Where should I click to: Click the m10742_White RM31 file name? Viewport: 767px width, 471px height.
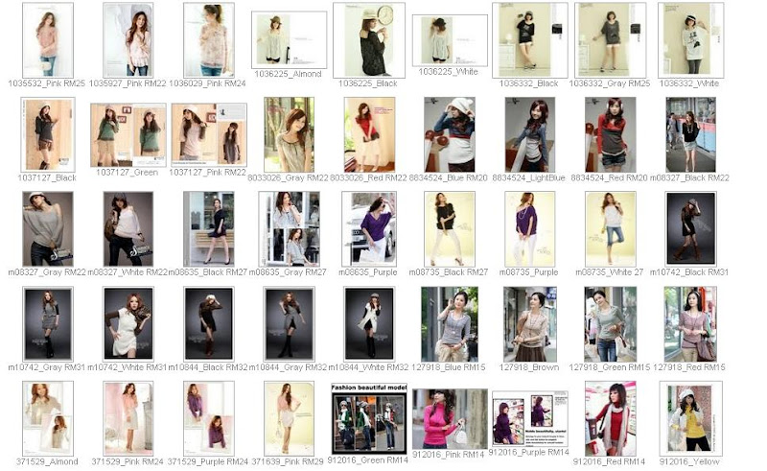[128, 367]
